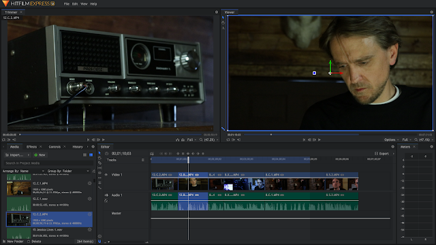Image resolution: width=436 pixels, height=245 pixels.
Task: Click Trimmer loop playback icon
Action: (x=4, y=140)
